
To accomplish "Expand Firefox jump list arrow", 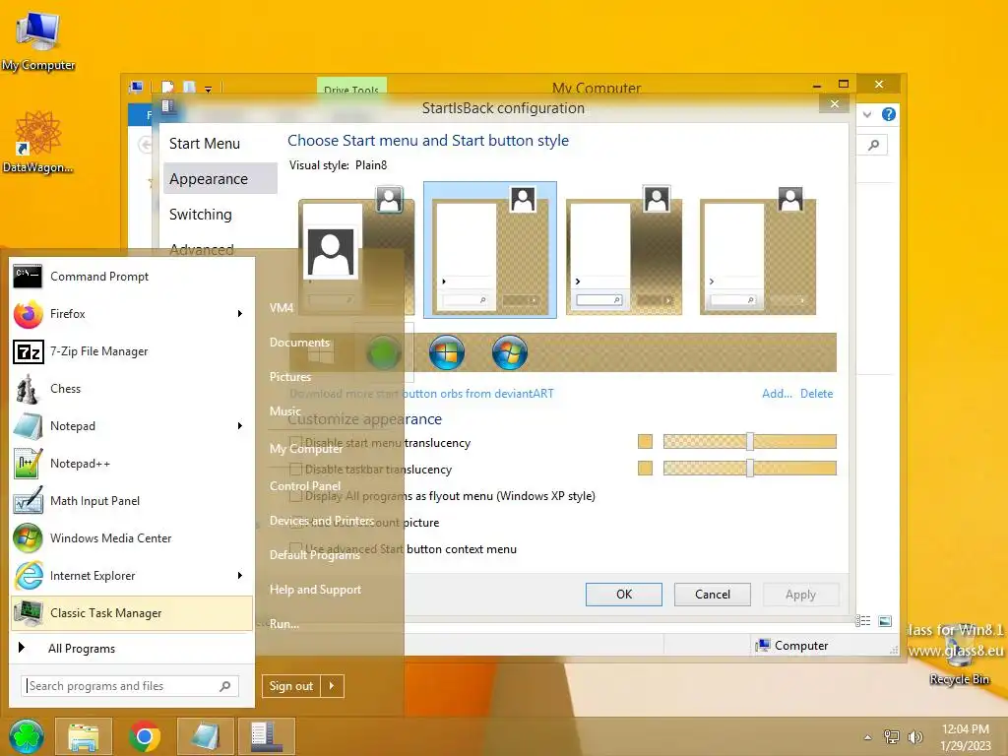I will (x=240, y=314).
